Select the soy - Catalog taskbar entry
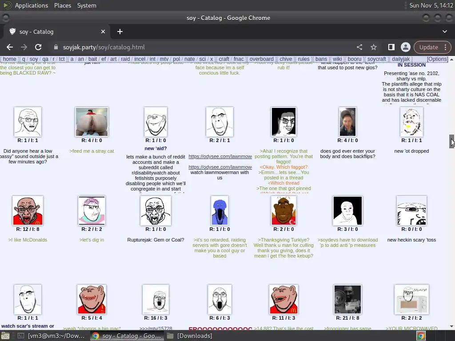This screenshot has width=455, height=341. [127, 336]
